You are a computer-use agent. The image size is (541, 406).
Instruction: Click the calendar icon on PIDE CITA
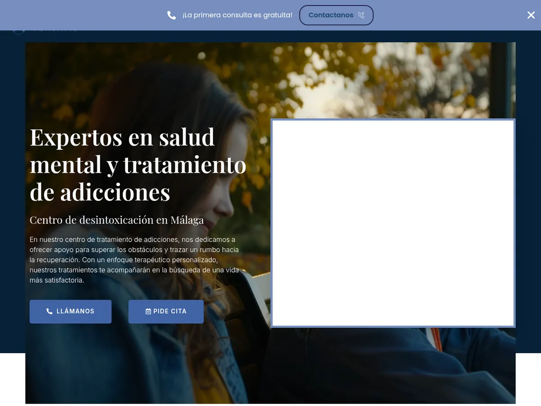148,311
